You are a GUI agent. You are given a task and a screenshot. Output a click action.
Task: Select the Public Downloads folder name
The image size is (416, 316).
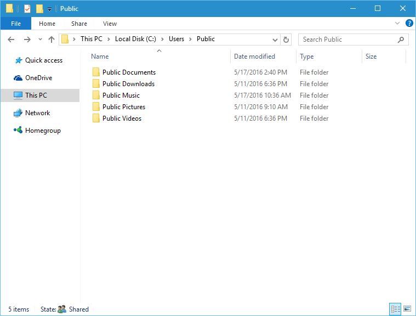[x=128, y=83]
